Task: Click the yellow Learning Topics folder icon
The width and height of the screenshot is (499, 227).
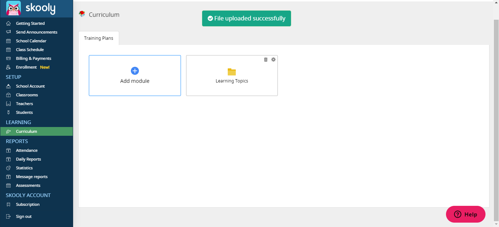Action: tap(232, 72)
